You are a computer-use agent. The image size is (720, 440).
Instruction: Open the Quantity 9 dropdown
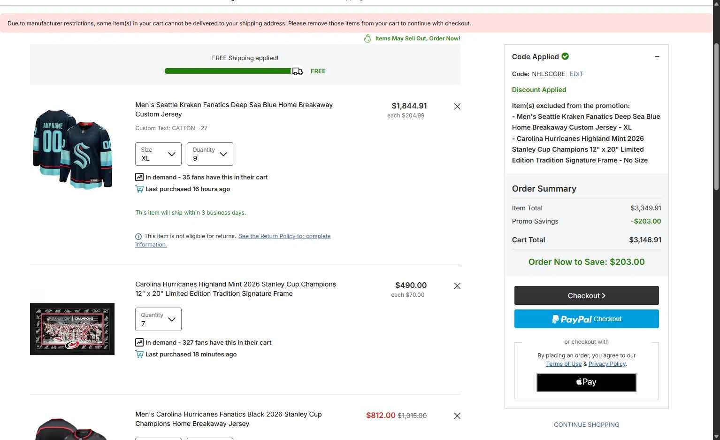click(210, 154)
